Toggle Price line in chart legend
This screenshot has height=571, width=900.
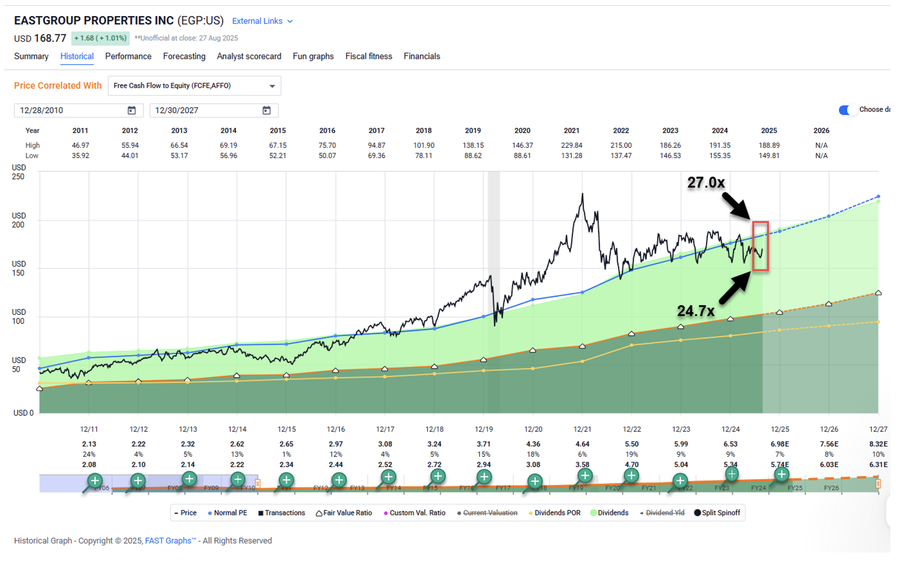[x=186, y=513]
